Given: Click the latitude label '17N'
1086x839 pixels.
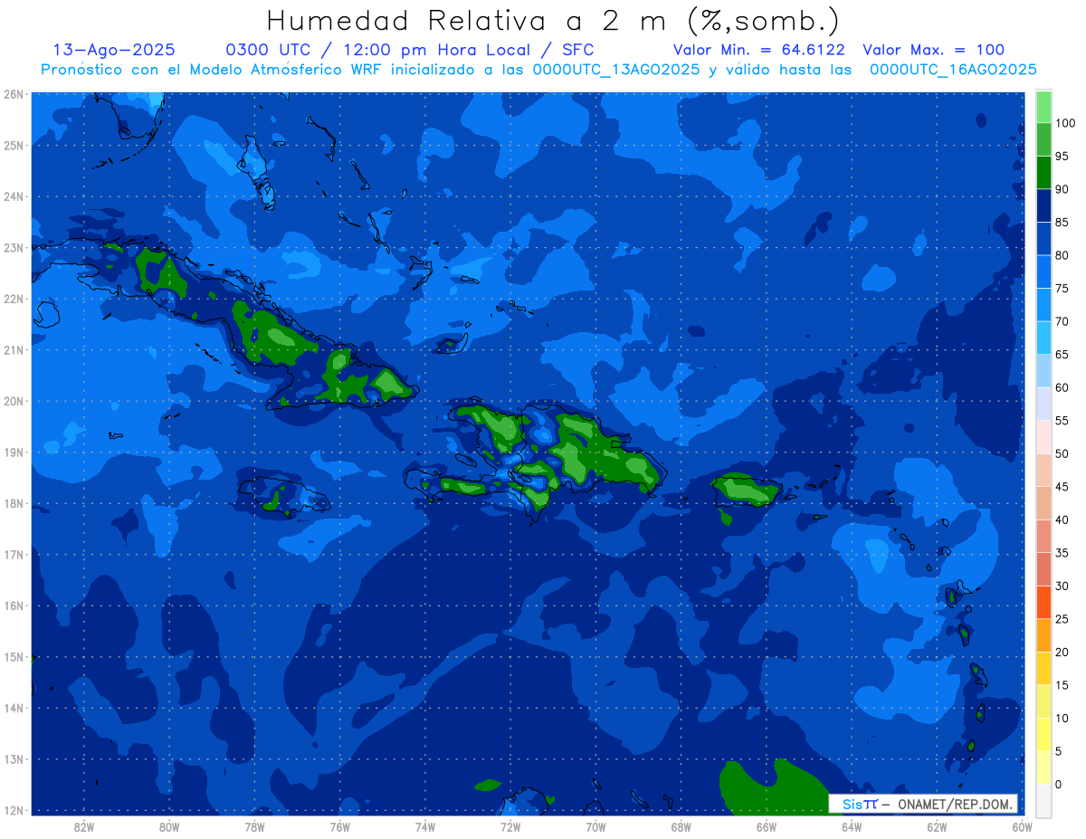Looking at the screenshot, I should click(14, 555).
